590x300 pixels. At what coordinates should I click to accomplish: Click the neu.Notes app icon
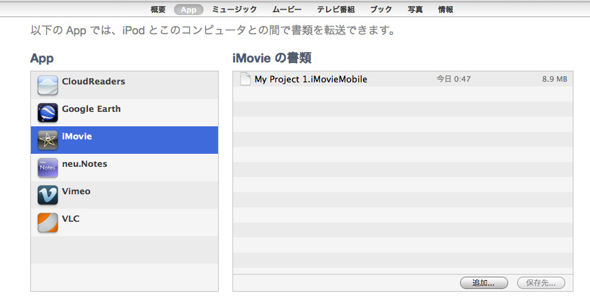coord(47,168)
